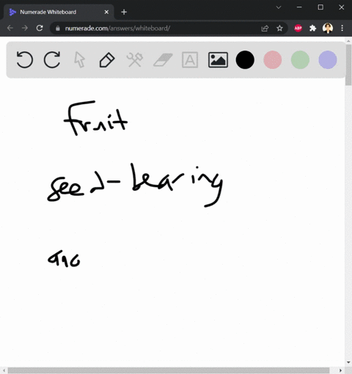Redo the last whiteboard action
352x374 pixels.
52,59
